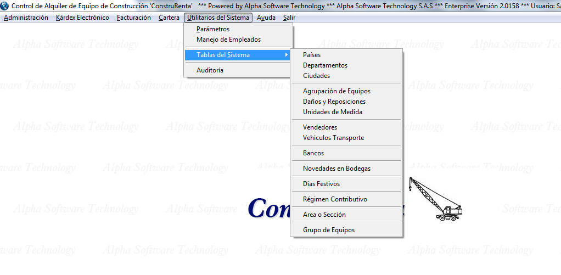Select Países in the submenu
Image resolution: width=561 pixels, height=275 pixels.
[x=312, y=55]
